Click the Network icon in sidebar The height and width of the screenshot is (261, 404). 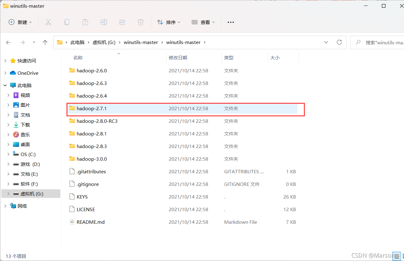pos(13,206)
